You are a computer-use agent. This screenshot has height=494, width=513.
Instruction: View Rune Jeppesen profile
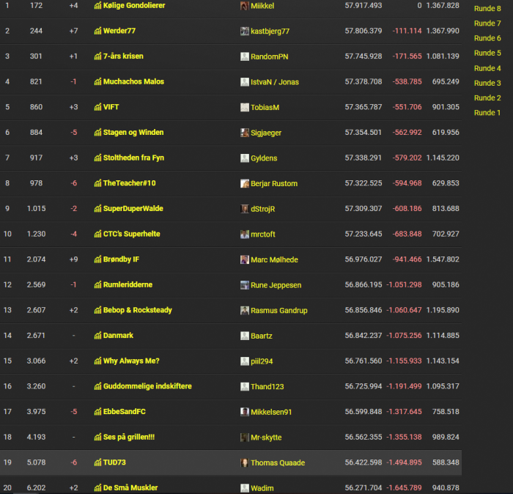[x=276, y=285]
